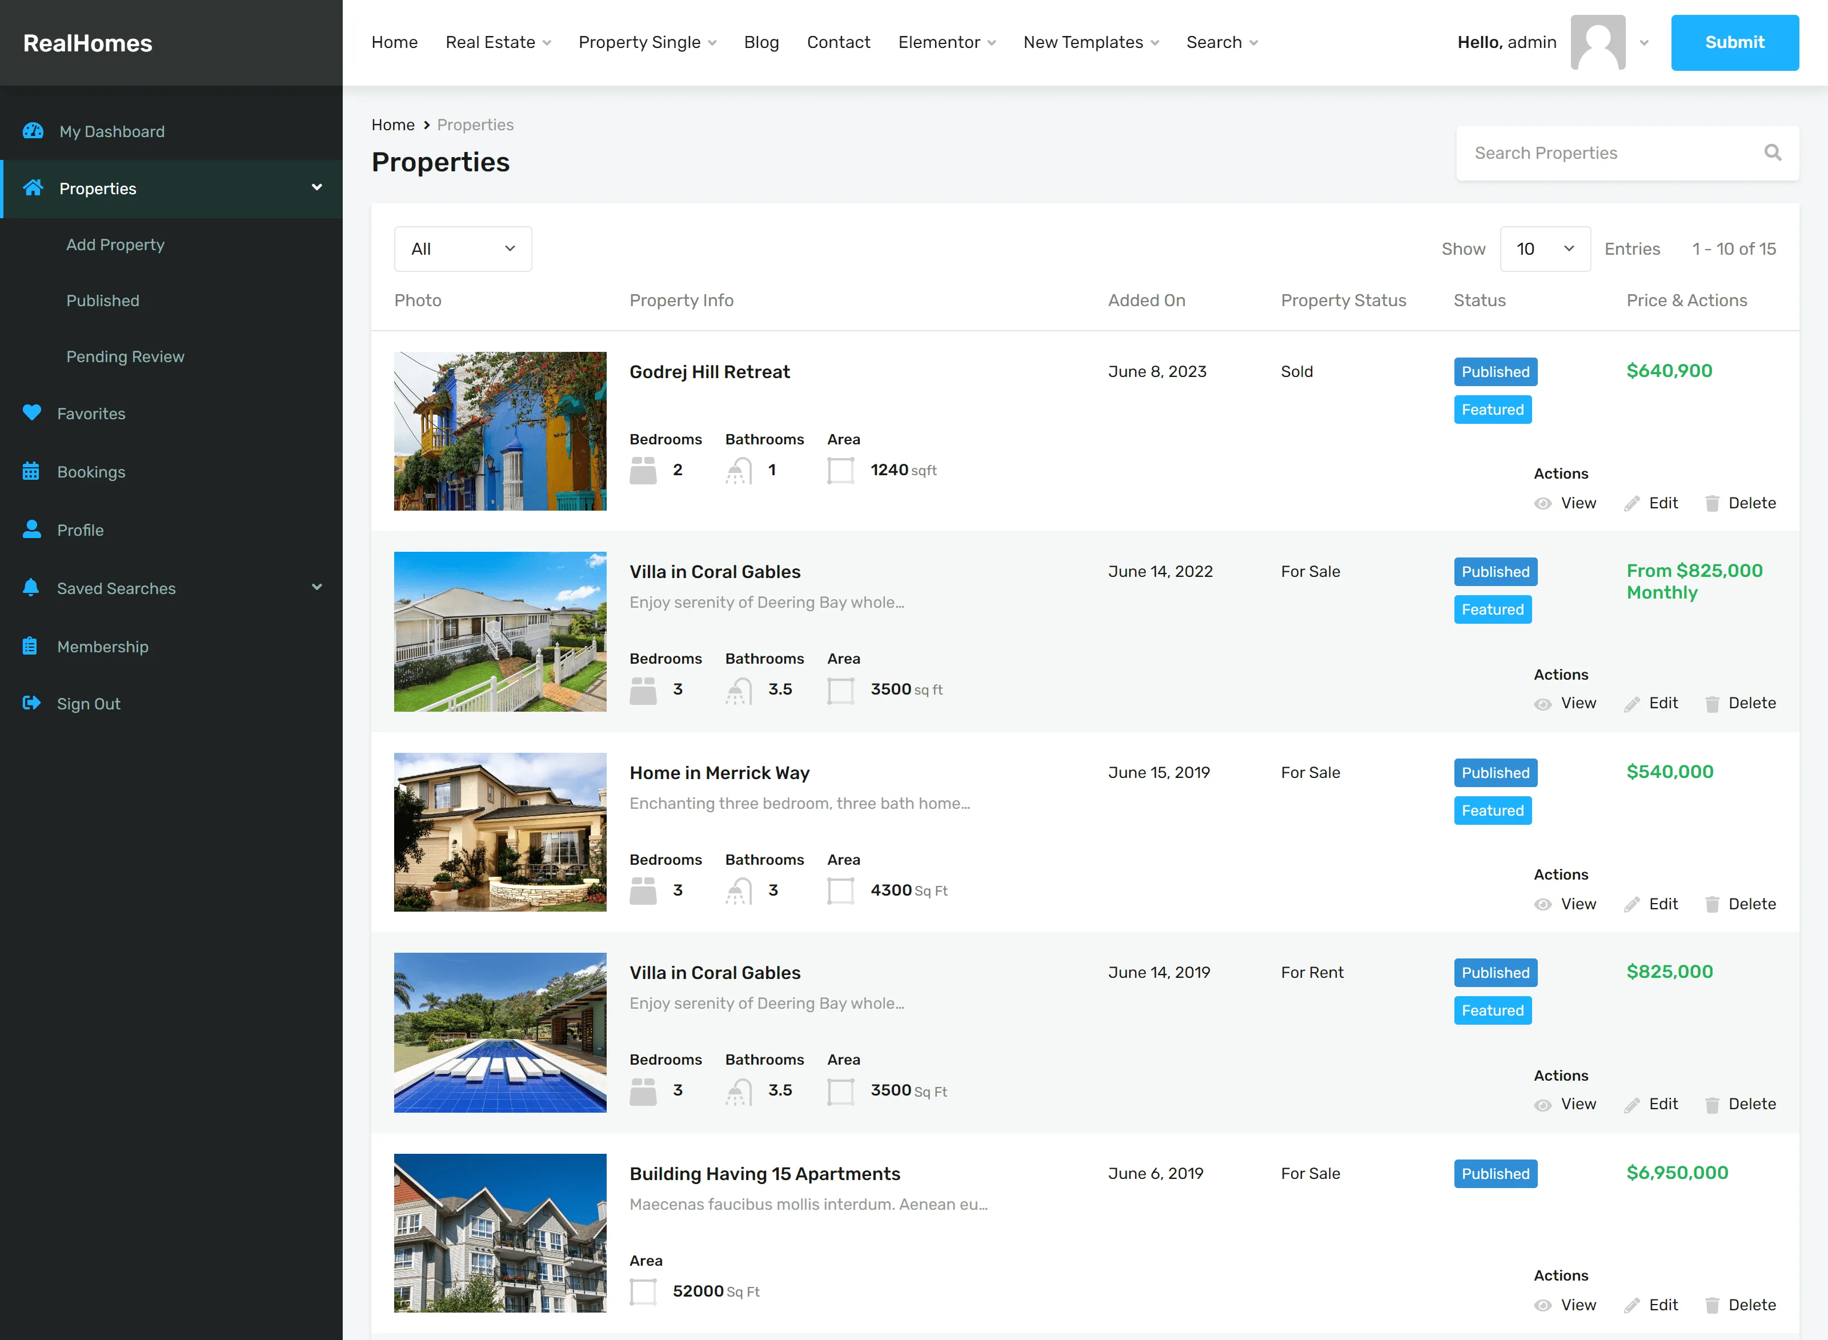The width and height of the screenshot is (1828, 1340).
Task: View Building Having 15 Apartments eye icon
Action: pos(1542,1305)
